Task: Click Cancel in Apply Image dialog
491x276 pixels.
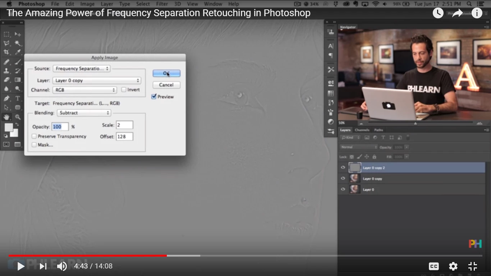Action: pyautogui.click(x=166, y=85)
